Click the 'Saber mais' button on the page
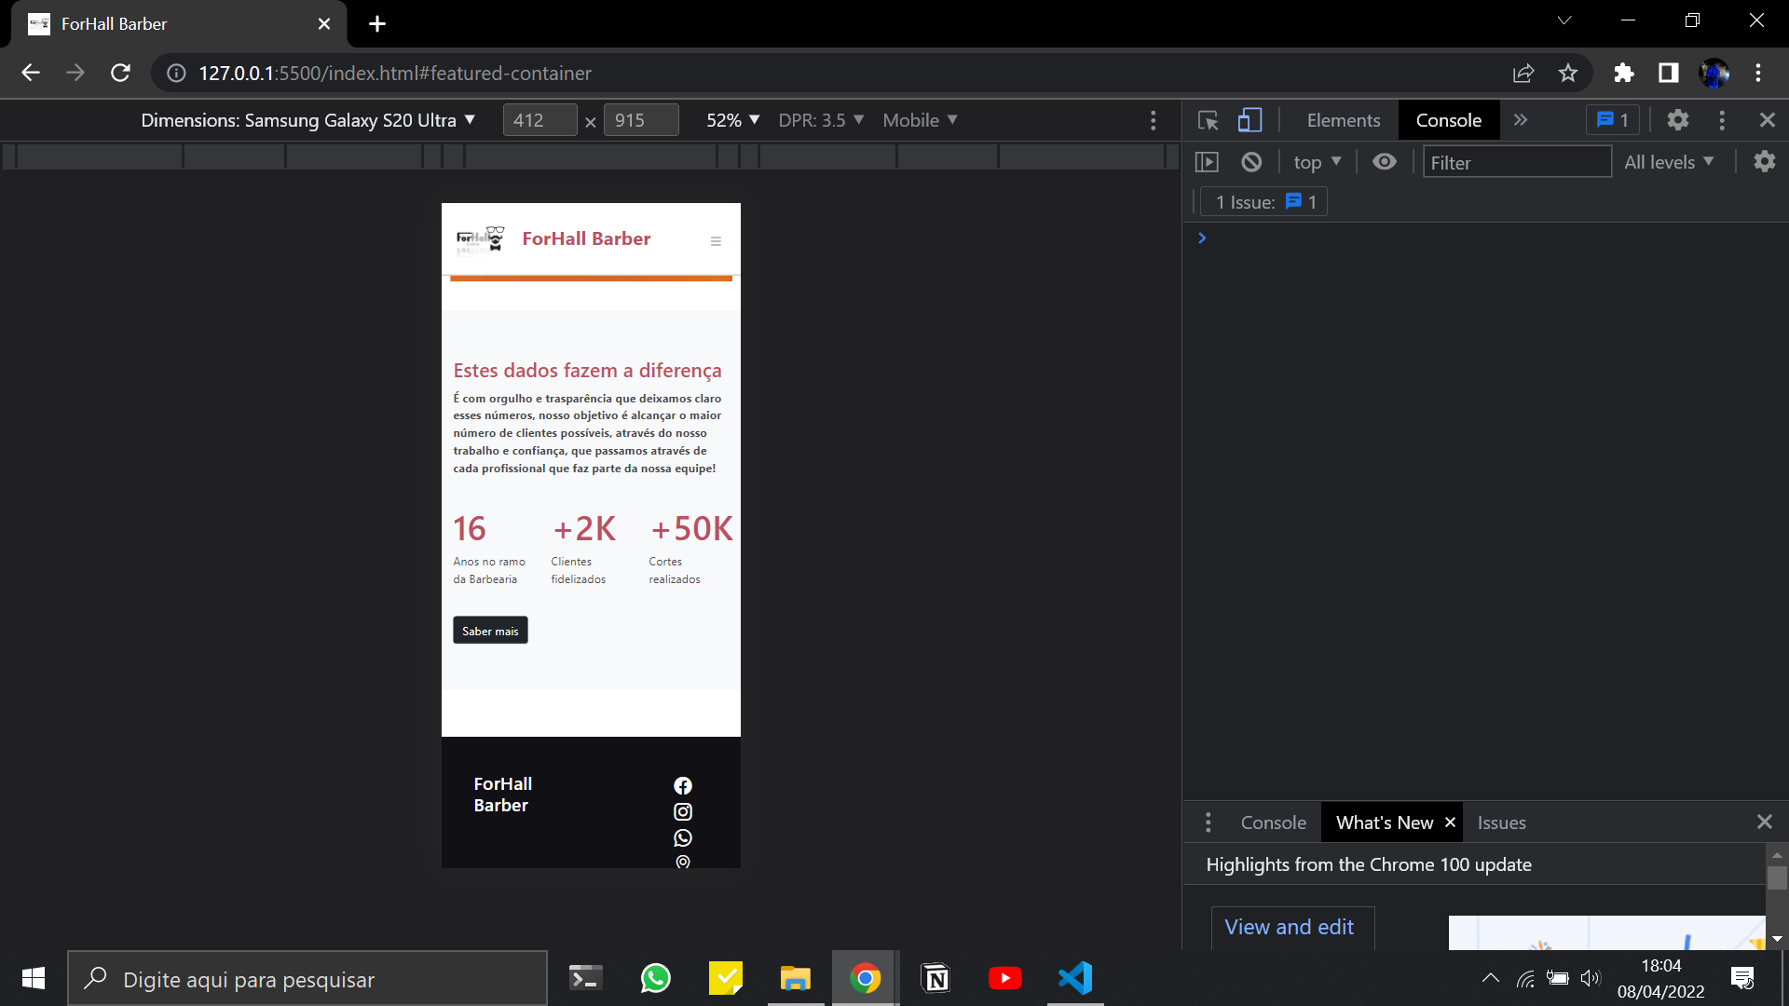 click(x=489, y=630)
